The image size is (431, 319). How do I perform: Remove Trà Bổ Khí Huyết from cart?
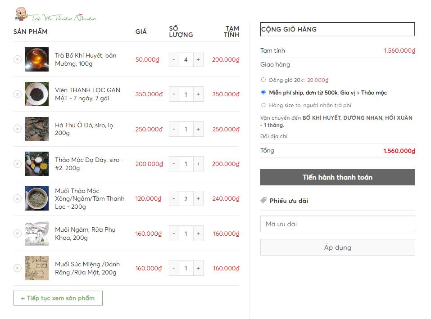[x=17, y=59]
